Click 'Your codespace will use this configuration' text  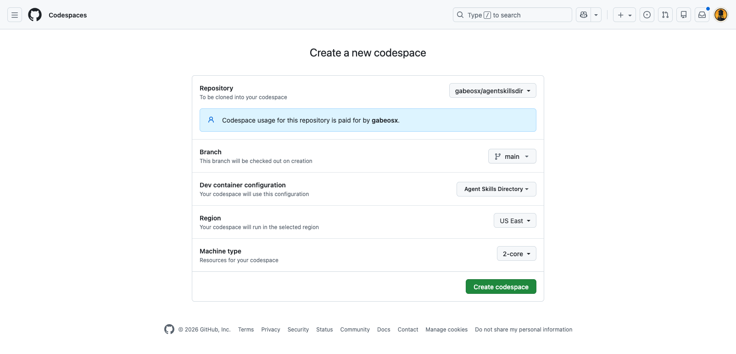point(254,194)
